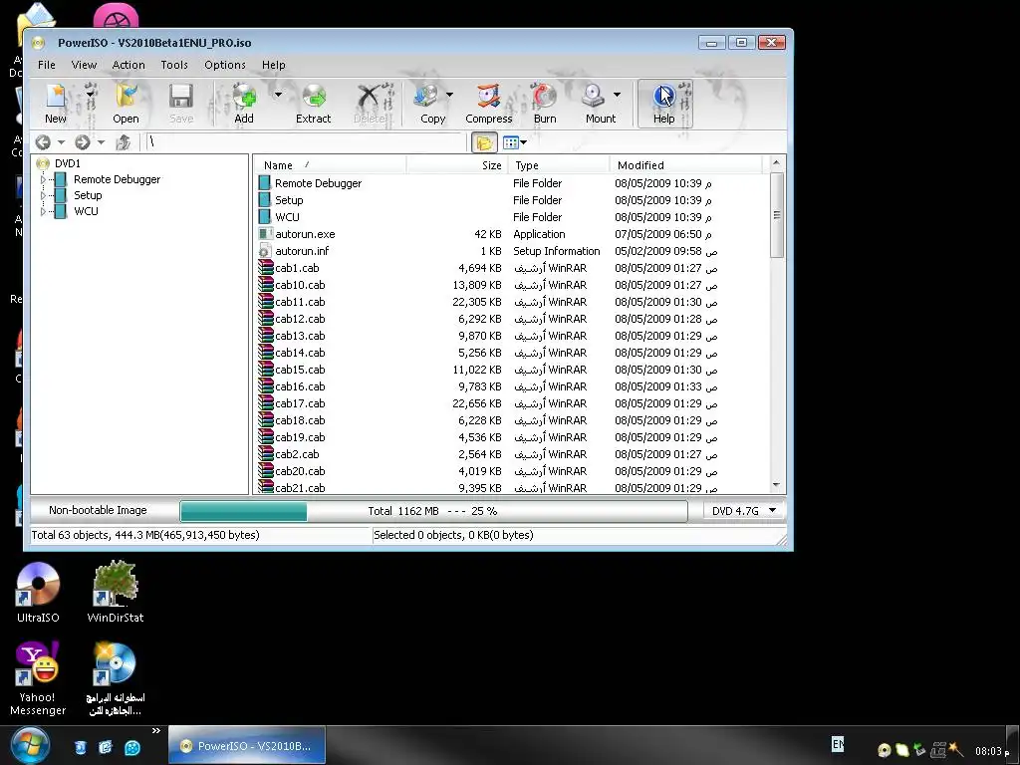Viewport: 1020px width, 765px height.
Task: Select the WCU folder icon in file list
Action: tap(265, 217)
